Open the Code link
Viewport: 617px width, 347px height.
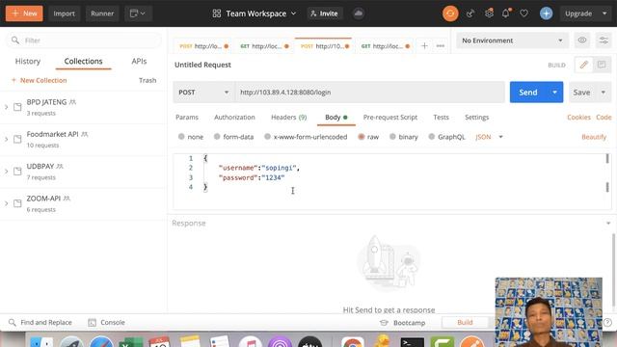604,118
